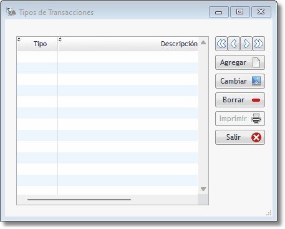The width and height of the screenshot is (285, 229).
Task: Click the Imprimir button
Action: (240, 119)
